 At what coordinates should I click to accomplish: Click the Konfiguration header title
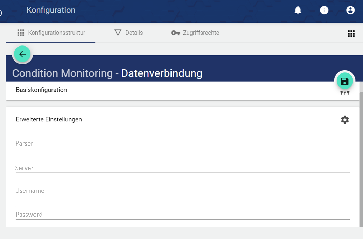(51, 10)
